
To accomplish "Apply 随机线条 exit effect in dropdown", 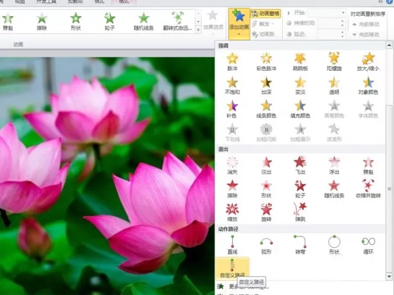I will coord(334,189).
